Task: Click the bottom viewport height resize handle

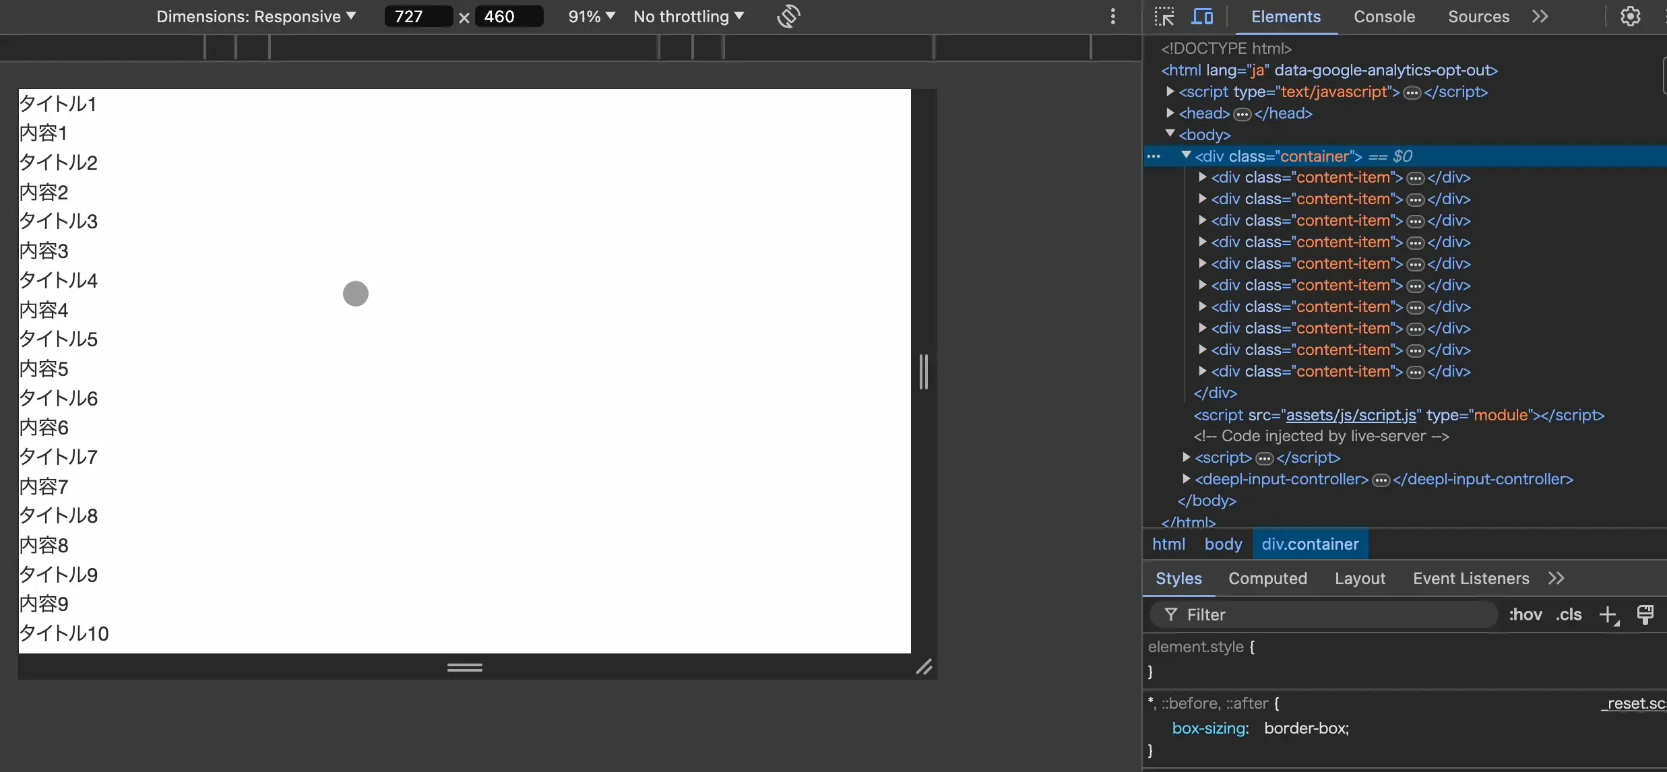Action: pos(465,667)
